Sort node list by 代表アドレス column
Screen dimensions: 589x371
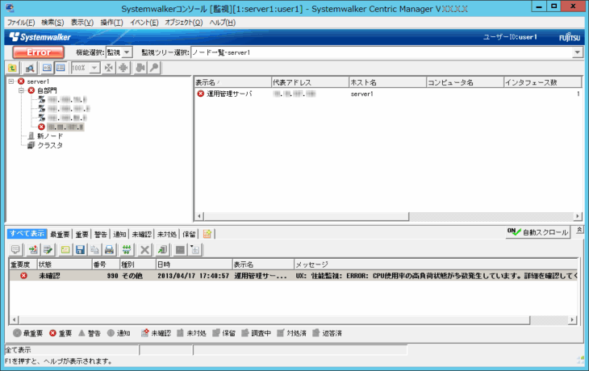(x=310, y=82)
